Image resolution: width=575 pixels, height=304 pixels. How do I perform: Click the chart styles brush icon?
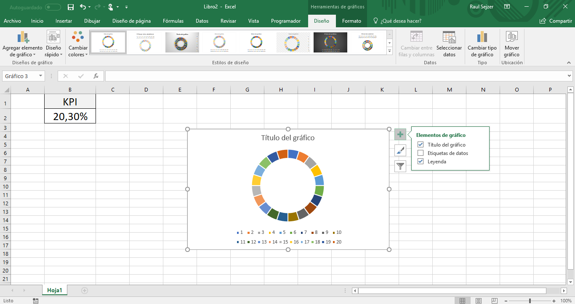point(400,150)
